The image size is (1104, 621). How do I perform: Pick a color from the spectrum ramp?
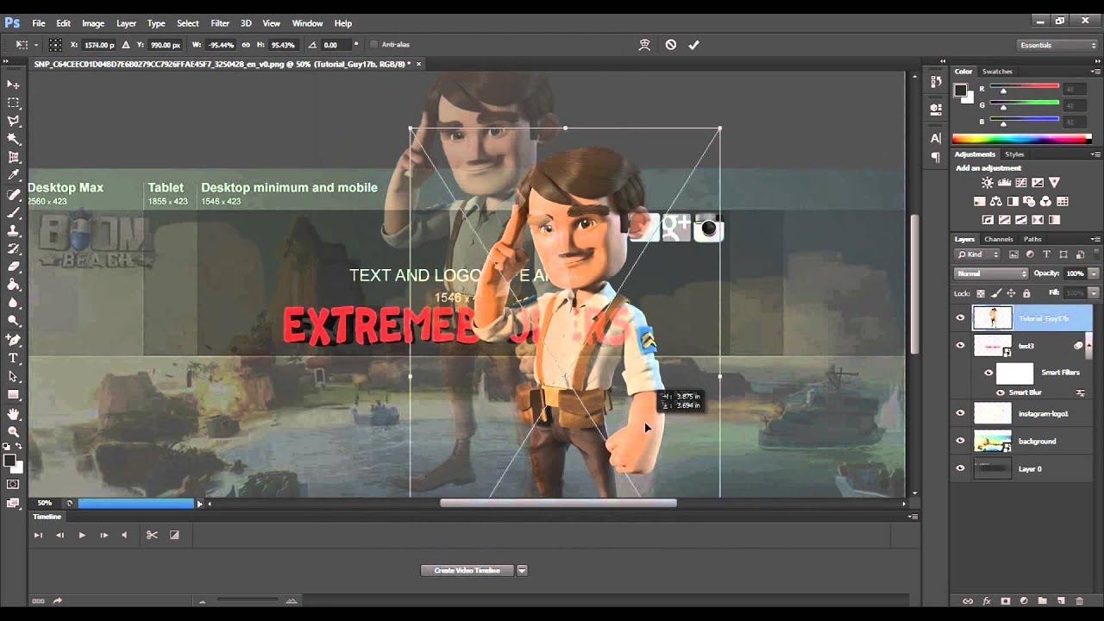[1021, 138]
